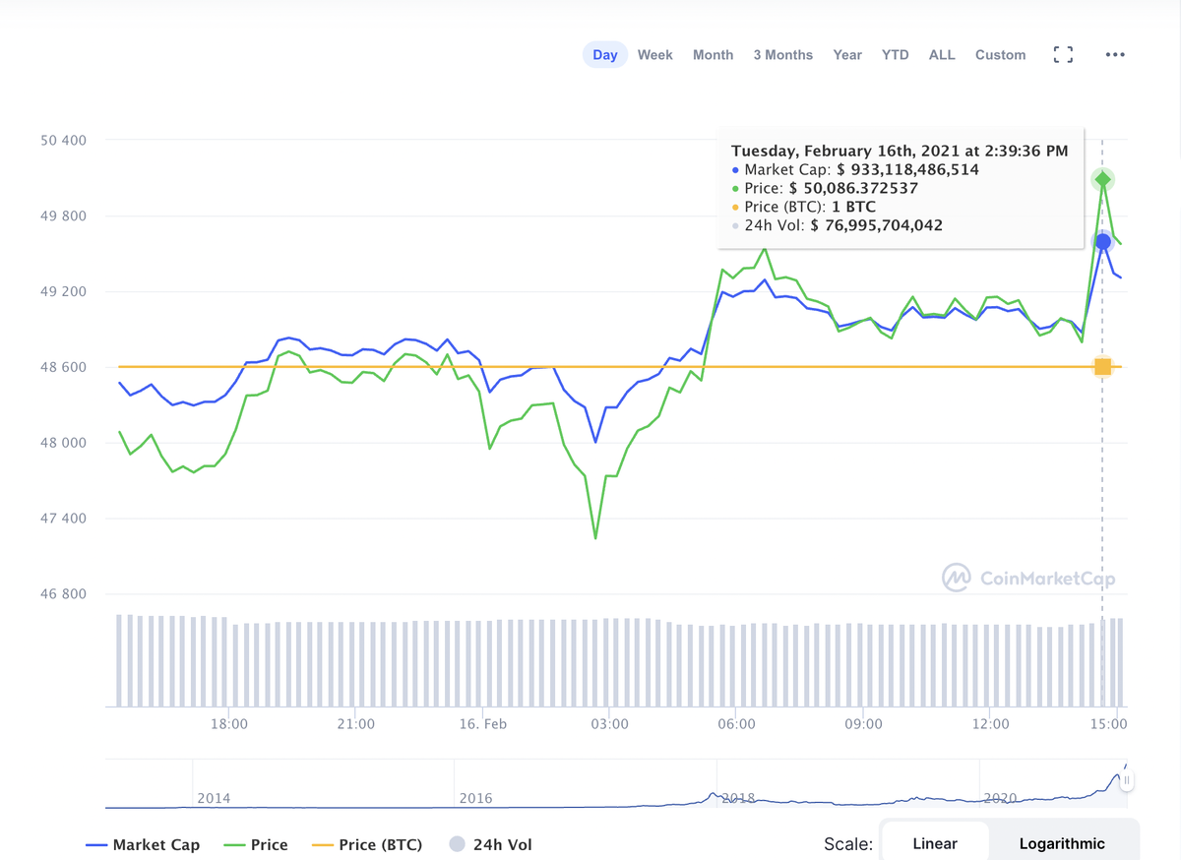Switch to the Week range tab

(x=655, y=55)
